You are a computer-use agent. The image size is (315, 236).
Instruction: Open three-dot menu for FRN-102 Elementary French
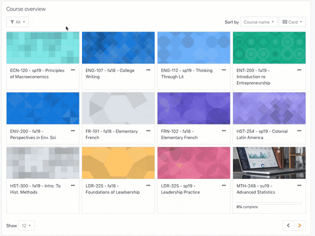tap(224, 130)
